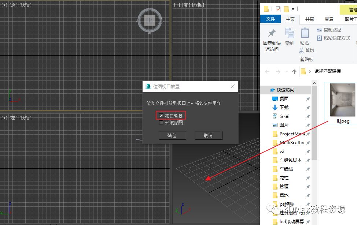
Task: Open recent locations dropdown chevron
Action: [x=287, y=72]
